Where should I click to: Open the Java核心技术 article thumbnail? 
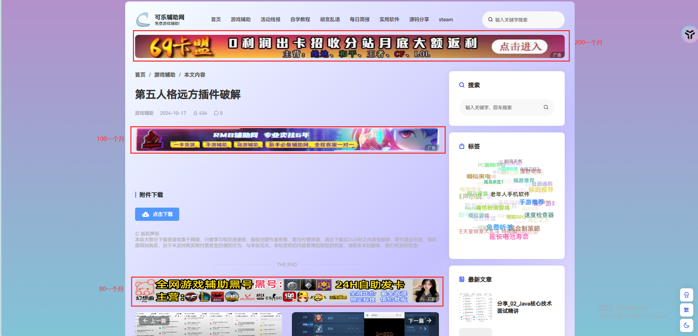[475, 307]
